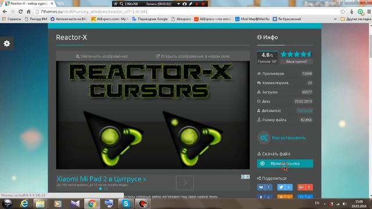Open the site settings gear on left edge
The height and width of the screenshot is (209, 372).
pyautogui.click(x=6, y=44)
